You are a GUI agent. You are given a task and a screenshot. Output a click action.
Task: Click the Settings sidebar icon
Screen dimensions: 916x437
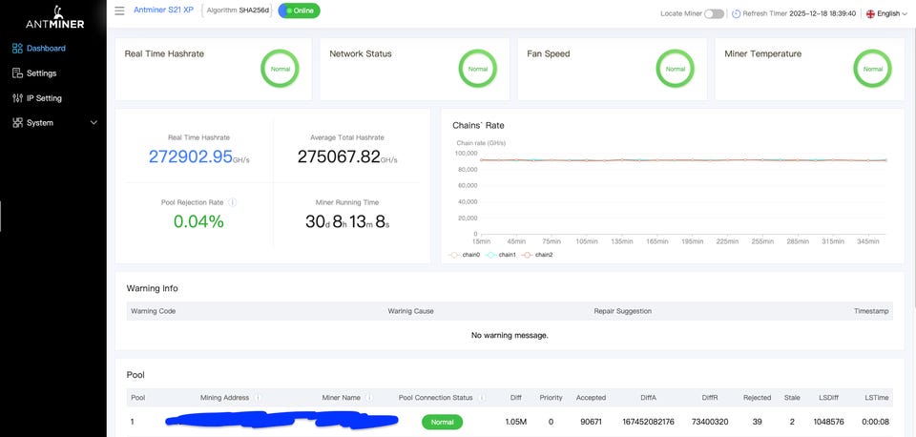[x=17, y=73]
